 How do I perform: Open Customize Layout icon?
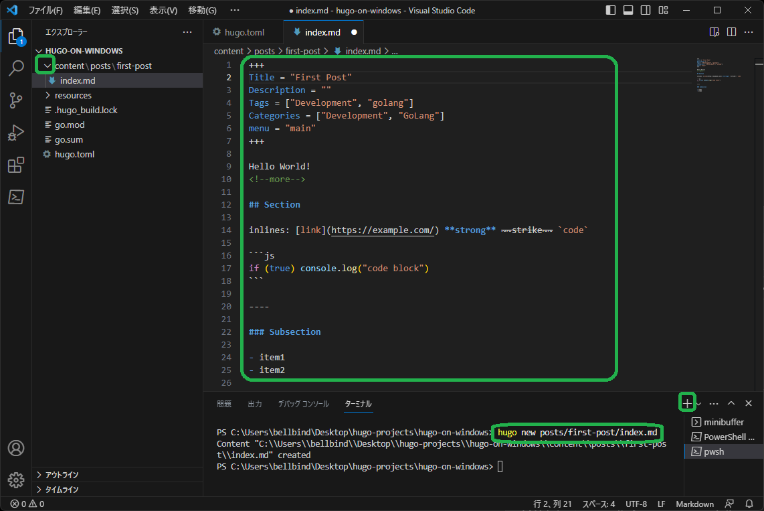[x=663, y=10]
